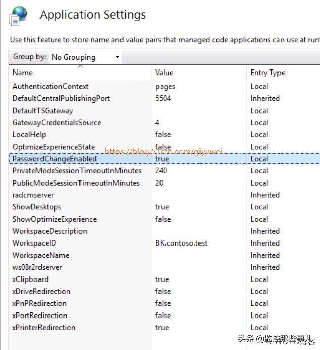The height and width of the screenshot is (350, 320).
Task: Select the ShowOptimizeExperience row
Action: tap(165, 219)
